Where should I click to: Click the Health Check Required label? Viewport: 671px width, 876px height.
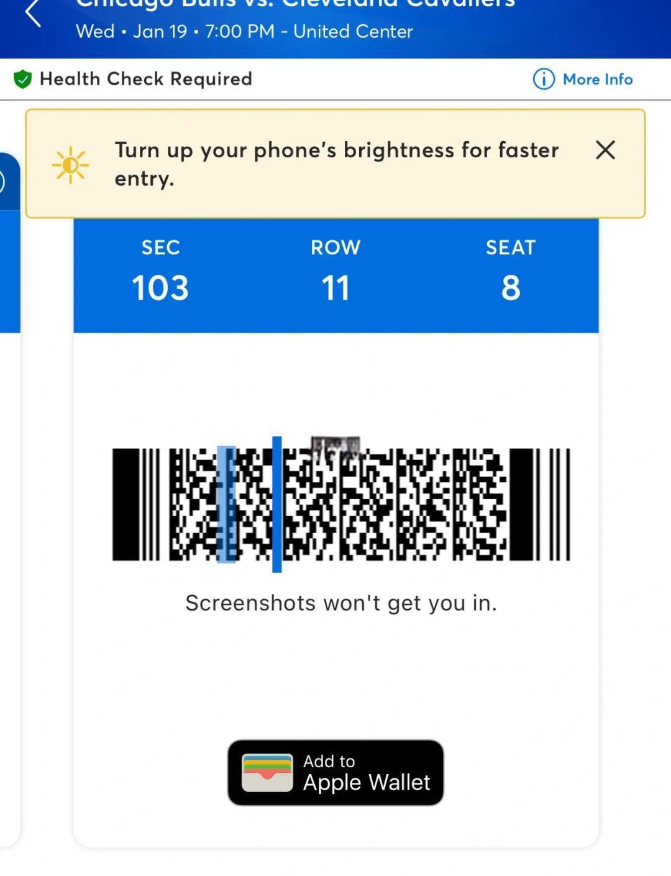(x=146, y=79)
